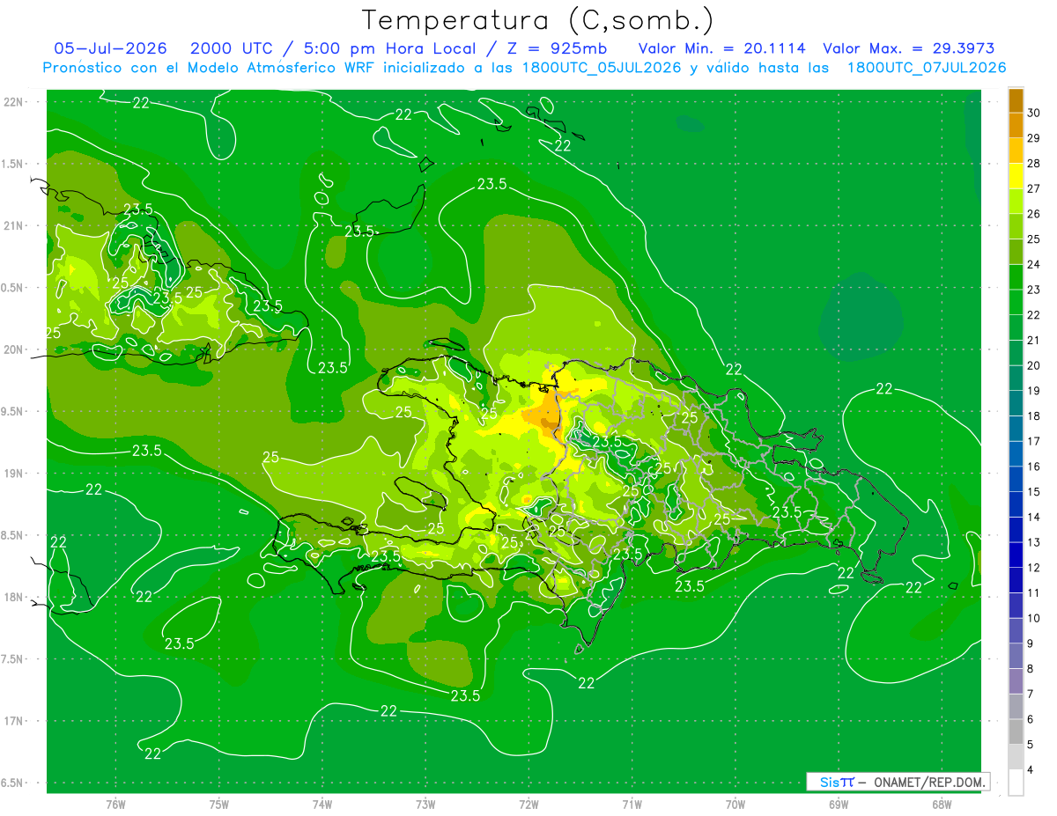Select the '19N' latitude axis label
The width and height of the screenshot is (1057, 816).
pos(13,474)
